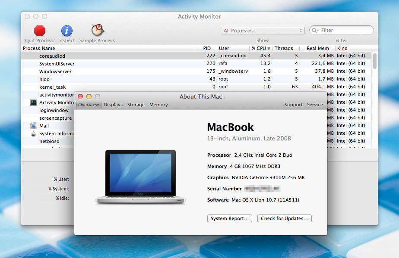Click the MacBook model title
Image resolution: width=399 pixels, height=258 pixels.
pyautogui.click(x=230, y=127)
